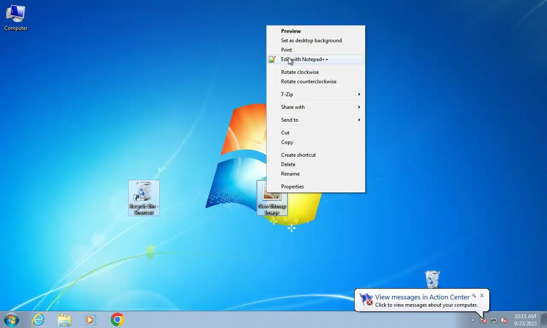Image resolution: width=547 pixels, height=328 pixels.
Task: Open the Windows Start button
Action: [x=12, y=319]
